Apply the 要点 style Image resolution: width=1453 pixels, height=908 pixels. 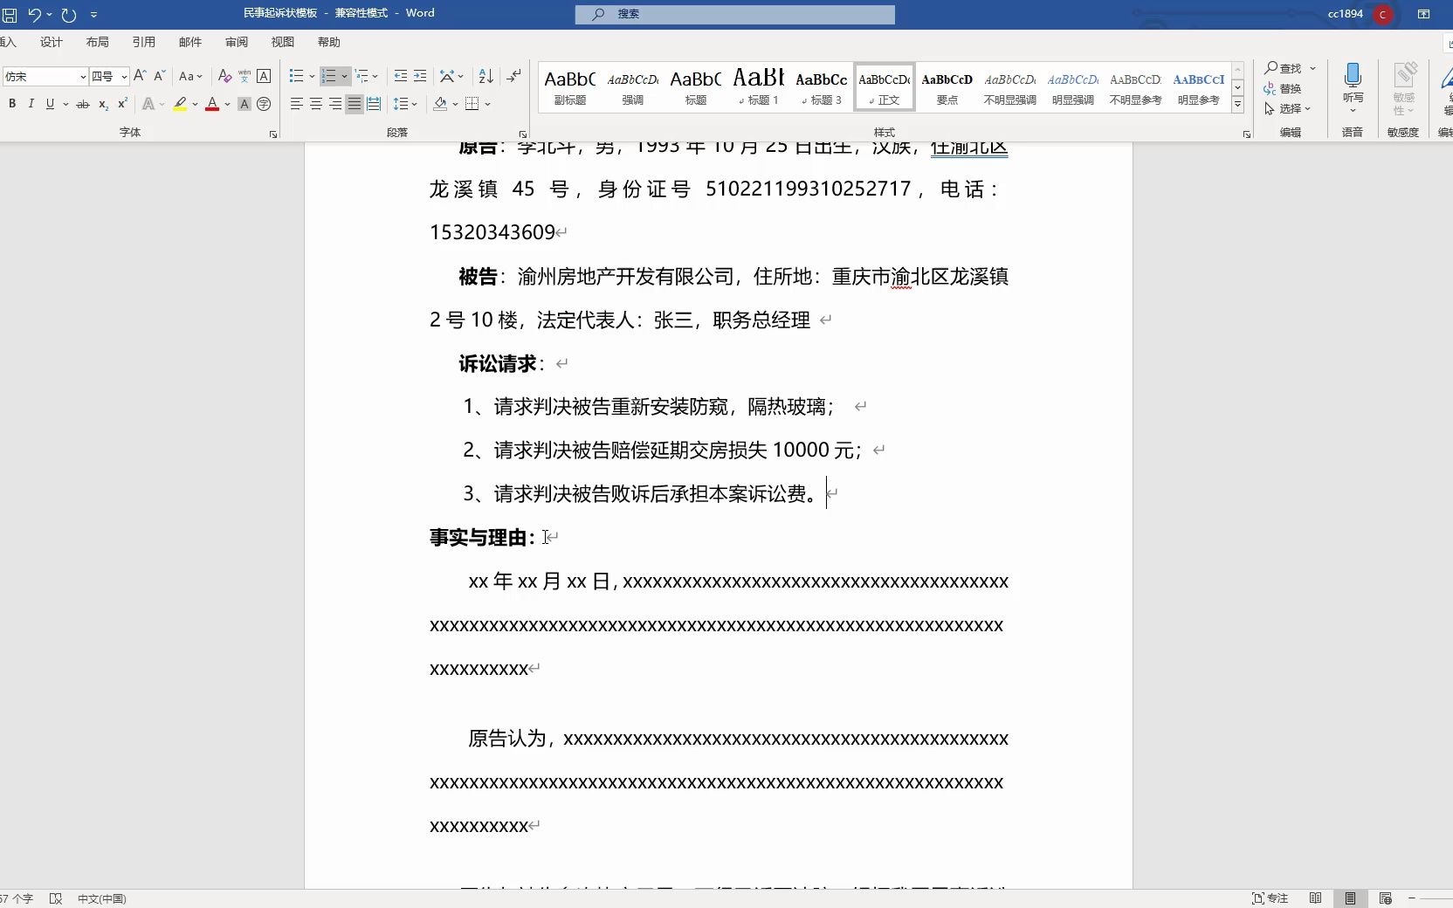(x=947, y=86)
